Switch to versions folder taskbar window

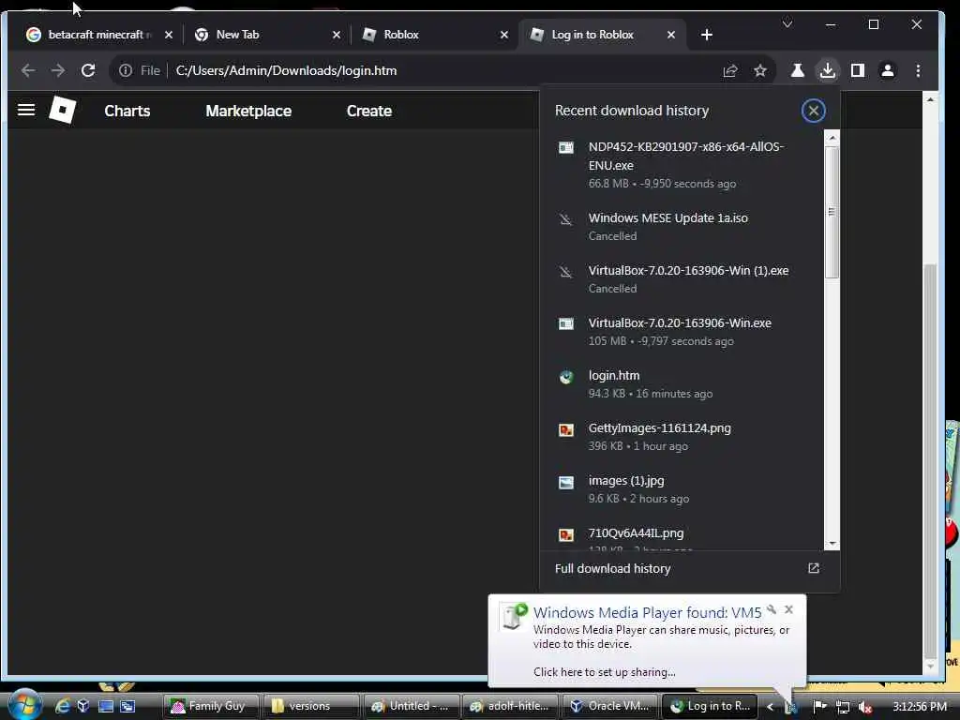311,706
